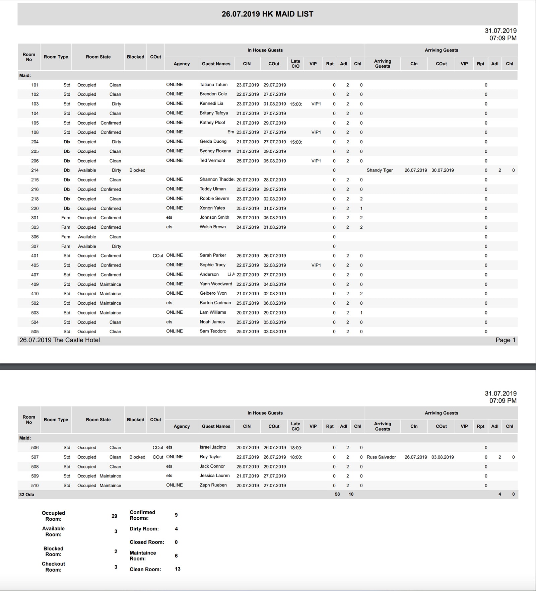Image resolution: width=536 pixels, height=591 pixels.
Task: Click the Occupied Room summary label
Action: coord(53,516)
